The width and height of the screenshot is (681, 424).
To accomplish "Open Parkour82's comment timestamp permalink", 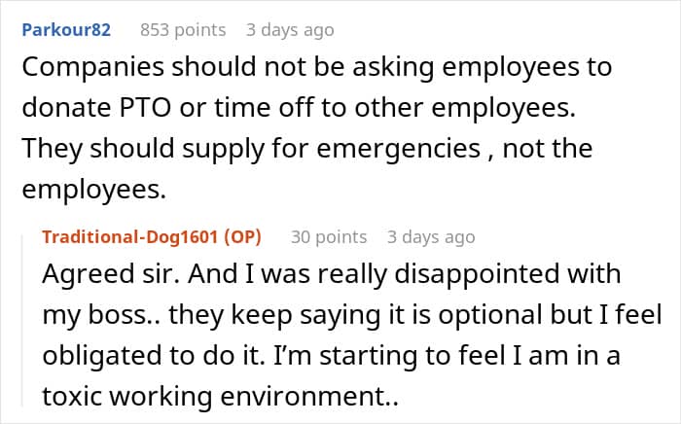I will 289,29.
